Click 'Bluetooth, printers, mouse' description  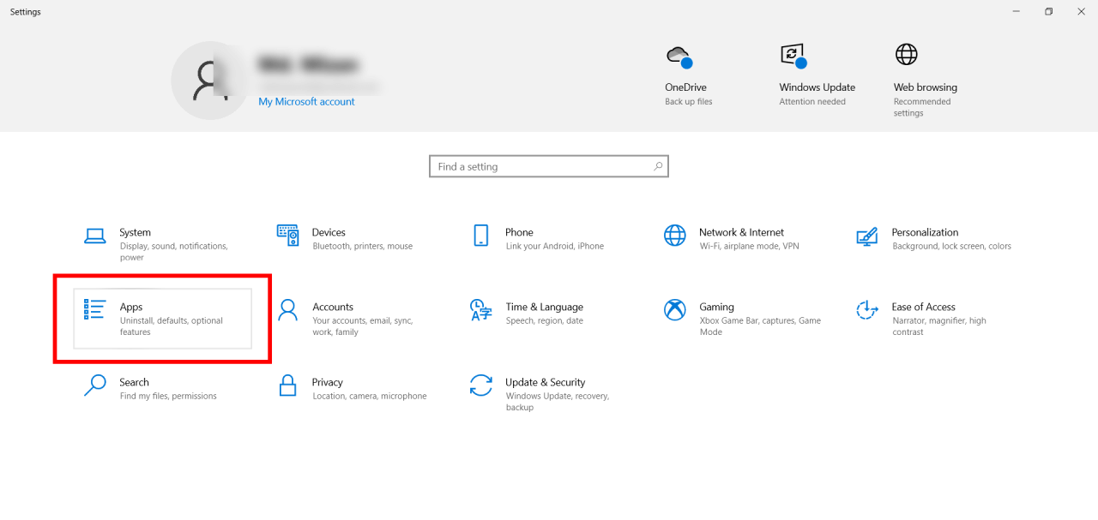(362, 246)
